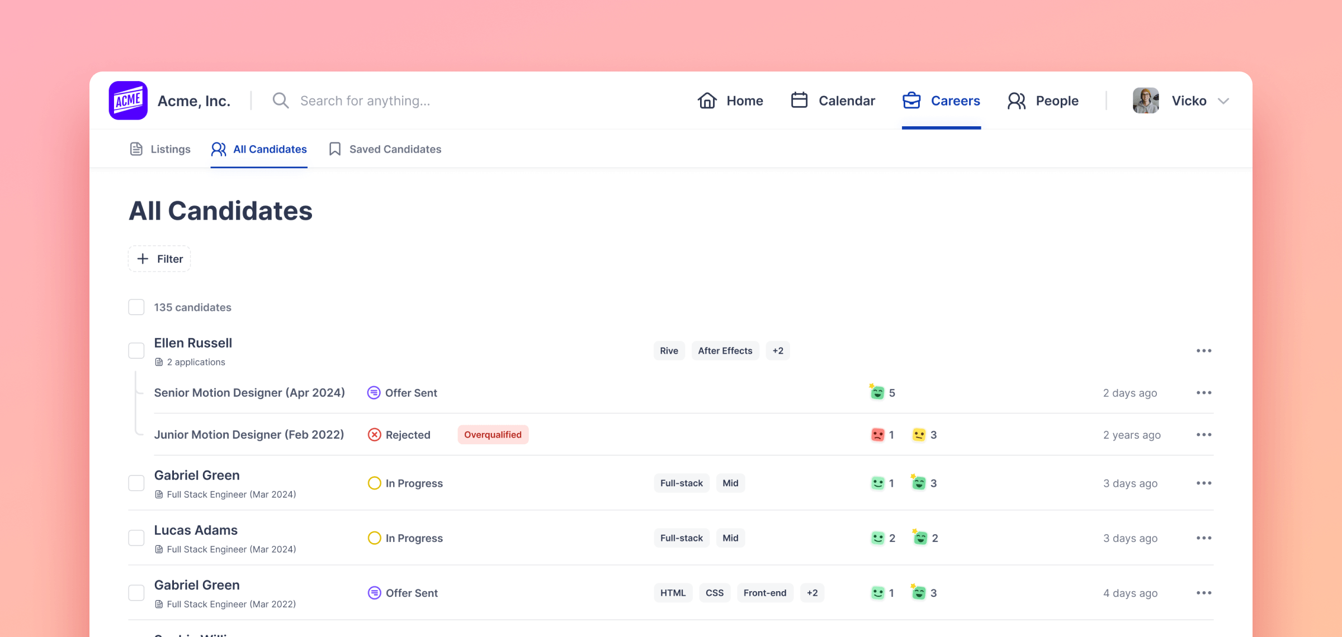Switch to the All Candidates tab
Image resolution: width=1342 pixels, height=637 pixels.
(259, 149)
